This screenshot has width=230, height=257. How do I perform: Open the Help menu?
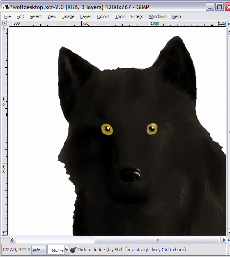point(176,16)
